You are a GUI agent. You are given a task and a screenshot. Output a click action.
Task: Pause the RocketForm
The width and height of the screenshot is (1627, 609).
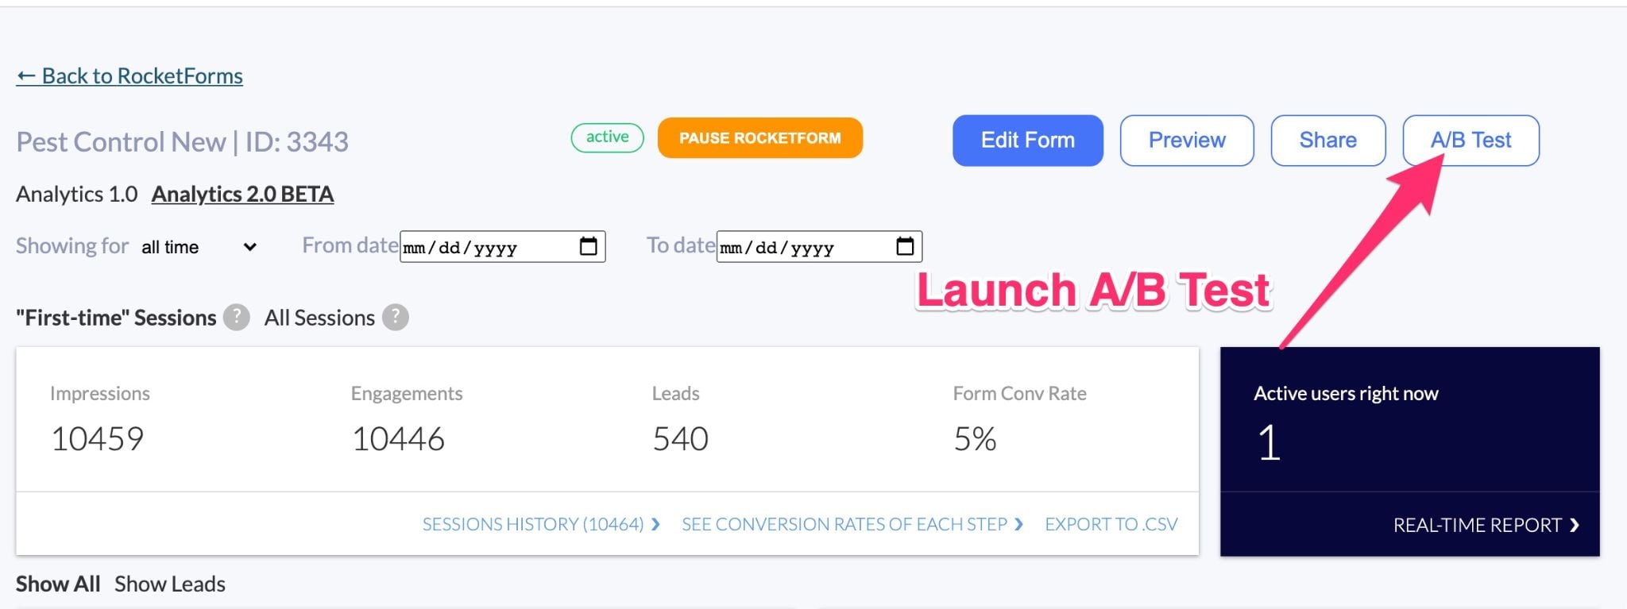click(x=759, y=138)
